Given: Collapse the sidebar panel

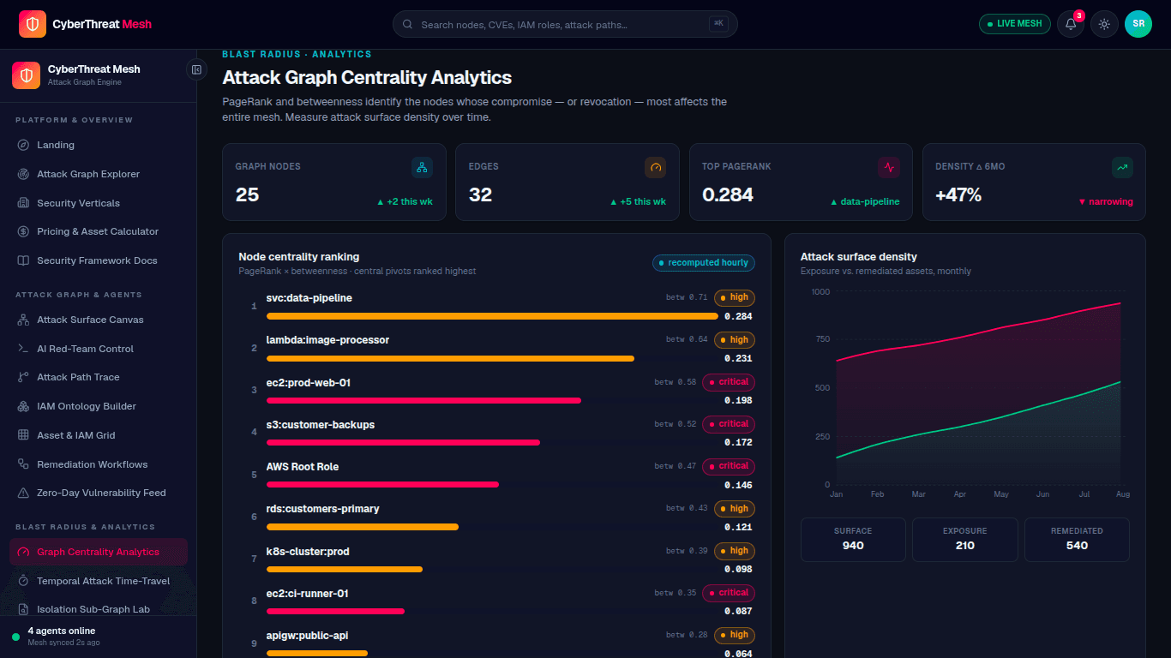Looking at the screenshot, I should (196, 69).
